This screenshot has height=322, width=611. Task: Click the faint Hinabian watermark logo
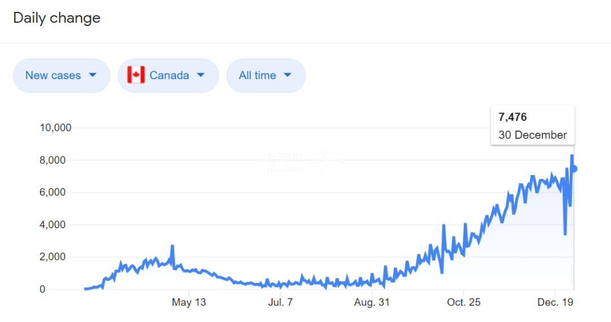point(304,161)
